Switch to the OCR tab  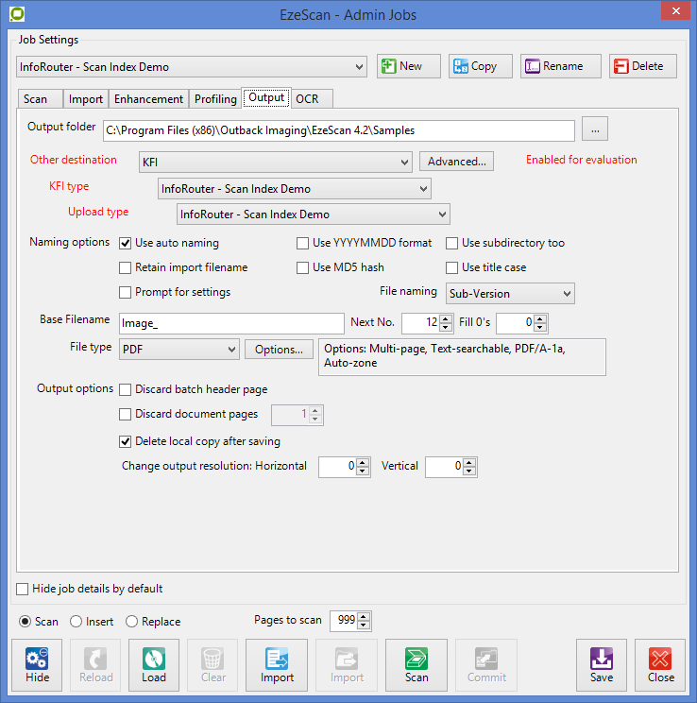pos(307,98)
